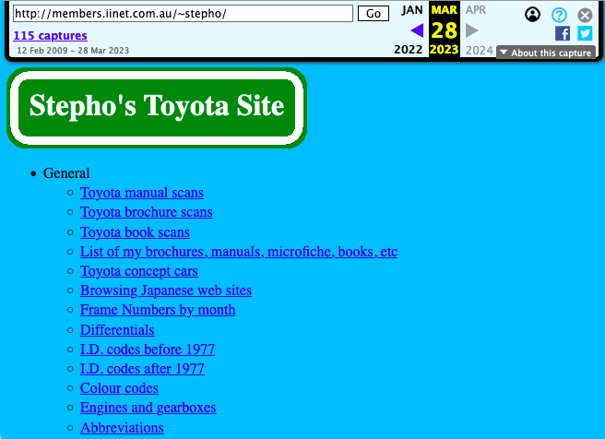Image resolution: width=605 pixels, height=439 pixels.
Task: Click the Go button
Action: point(374,14)
